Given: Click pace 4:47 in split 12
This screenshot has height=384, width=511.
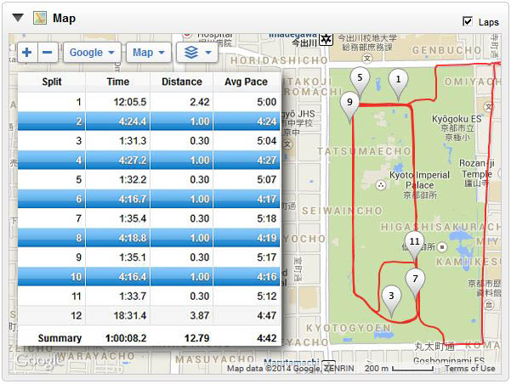Looking at the screenshot, I should (267, 315).
